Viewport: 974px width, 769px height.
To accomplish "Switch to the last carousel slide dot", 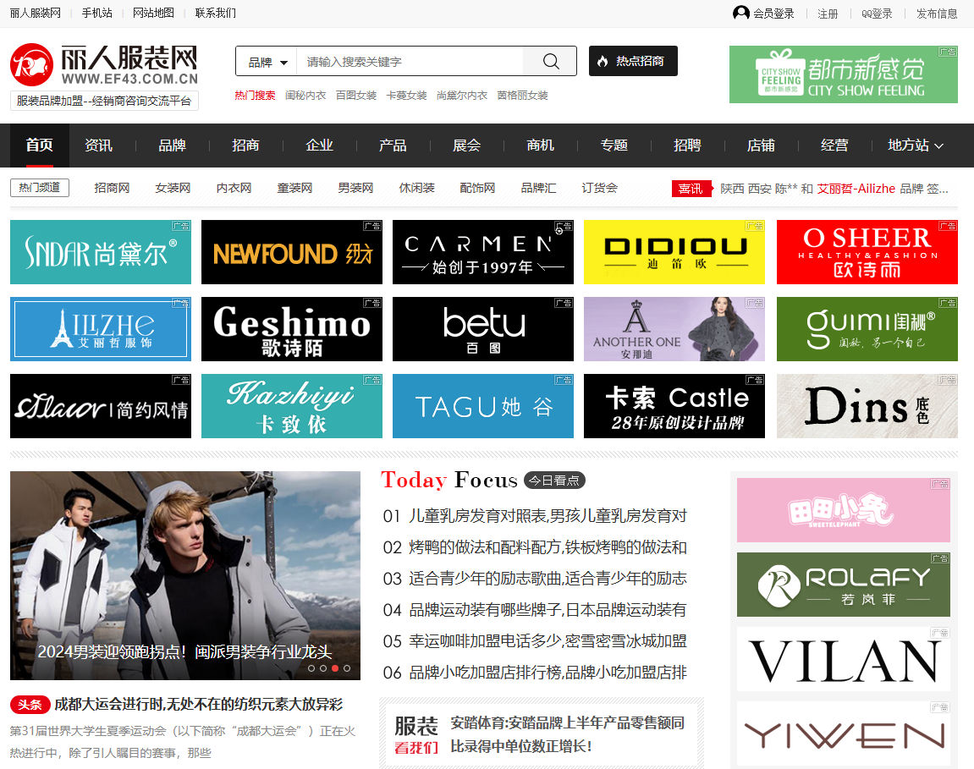I will pos(347,668).
